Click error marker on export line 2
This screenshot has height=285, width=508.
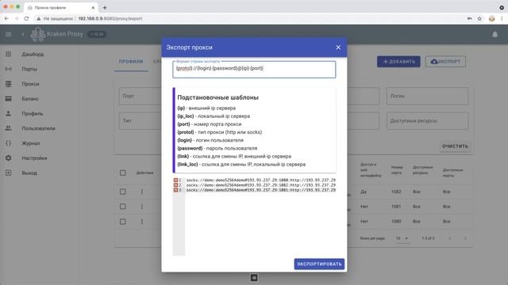[175, 185]
